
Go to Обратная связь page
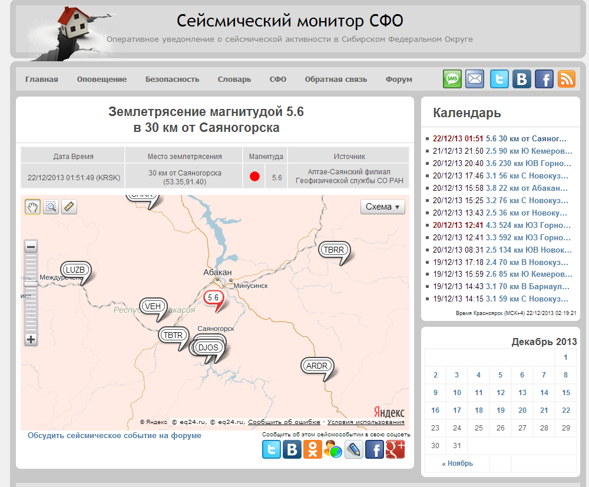point(336,79)
